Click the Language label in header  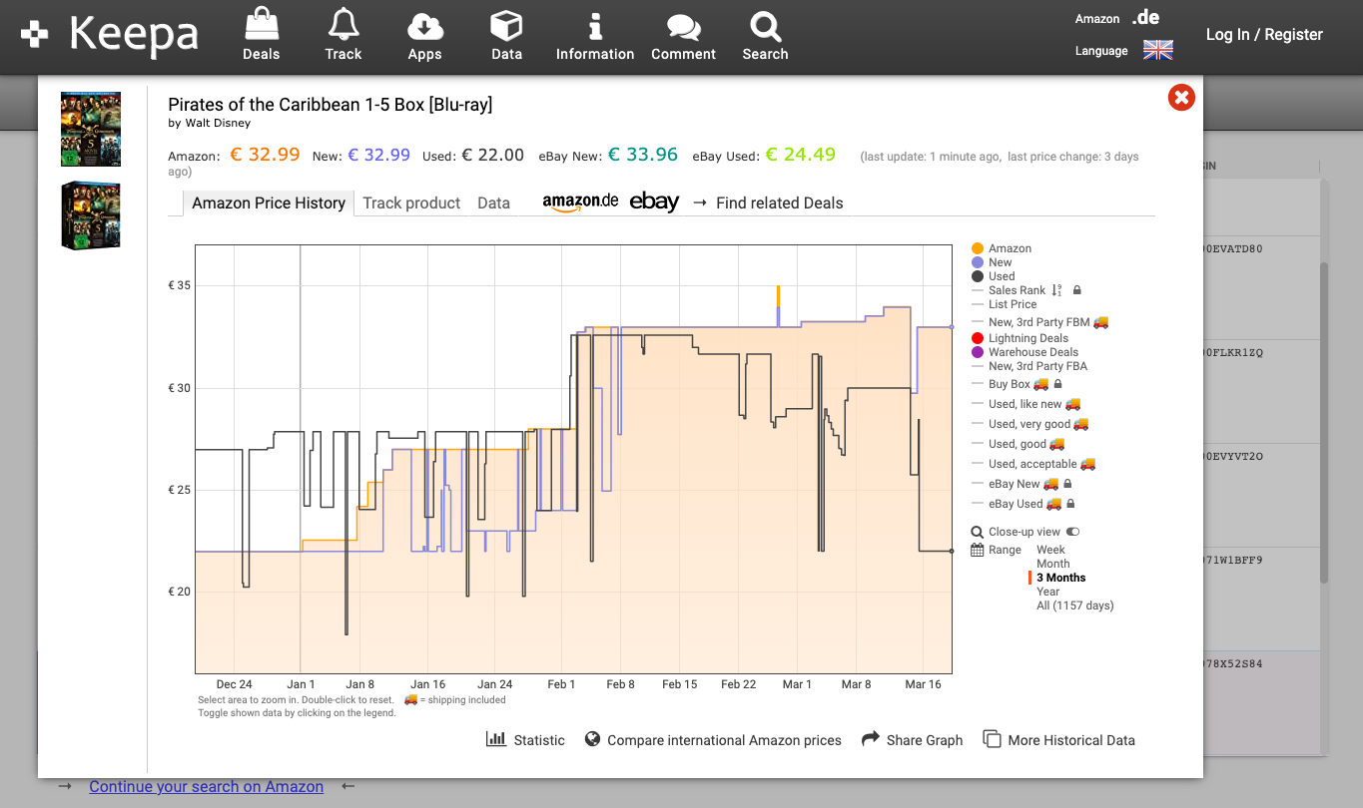(1101, 51)
